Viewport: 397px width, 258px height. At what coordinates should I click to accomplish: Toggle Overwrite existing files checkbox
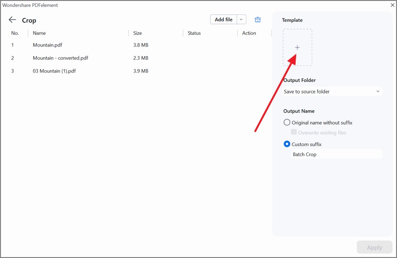(x=294, y=132)
